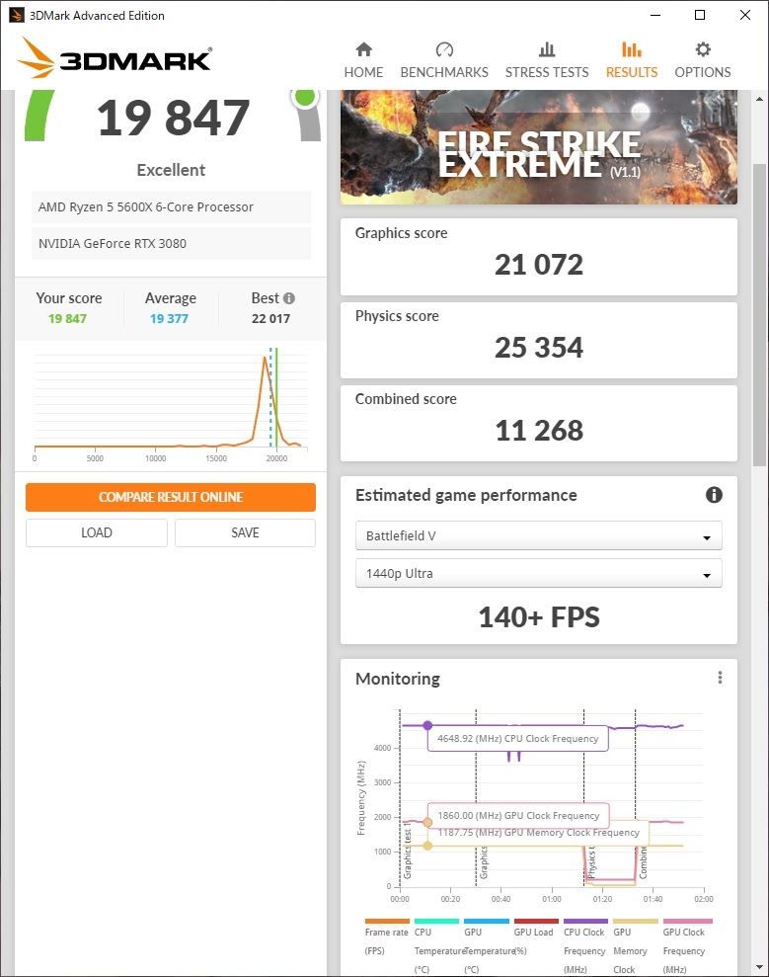Switch to BENCHMARKS tab label
This screenshot has width=769, height=977.
[444, 72]
